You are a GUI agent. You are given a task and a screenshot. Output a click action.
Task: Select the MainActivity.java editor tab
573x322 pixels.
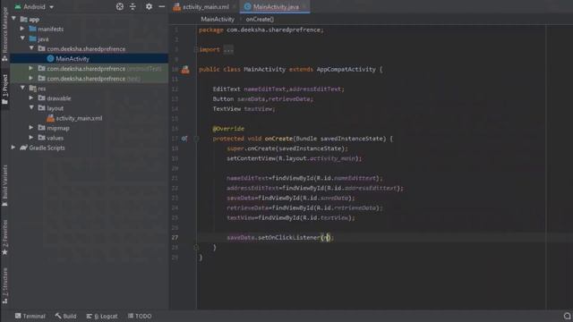point(275,6)
